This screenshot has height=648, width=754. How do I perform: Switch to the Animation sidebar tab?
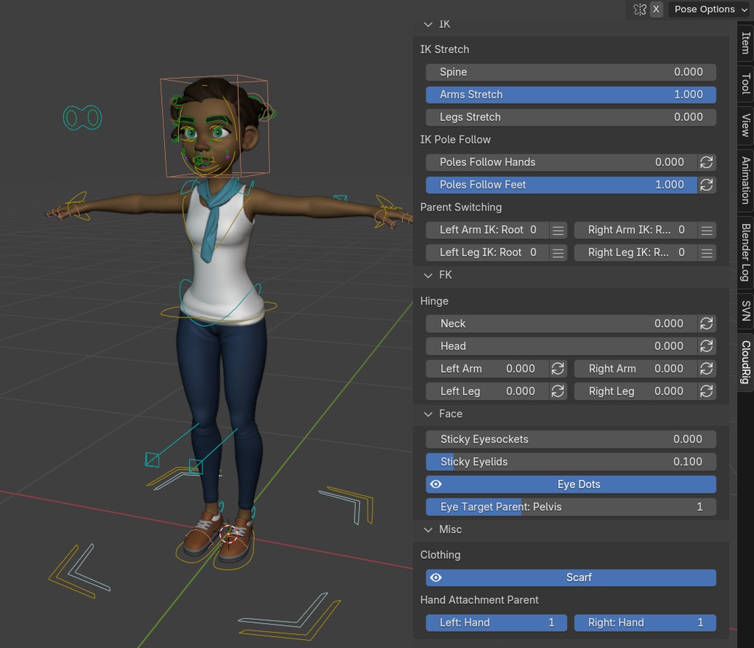click(x=745, y=180)
